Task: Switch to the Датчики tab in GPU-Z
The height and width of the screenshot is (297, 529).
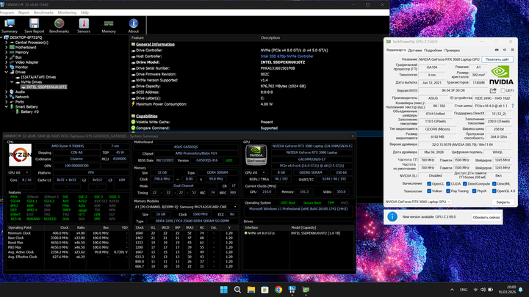Action: [414, 50]
